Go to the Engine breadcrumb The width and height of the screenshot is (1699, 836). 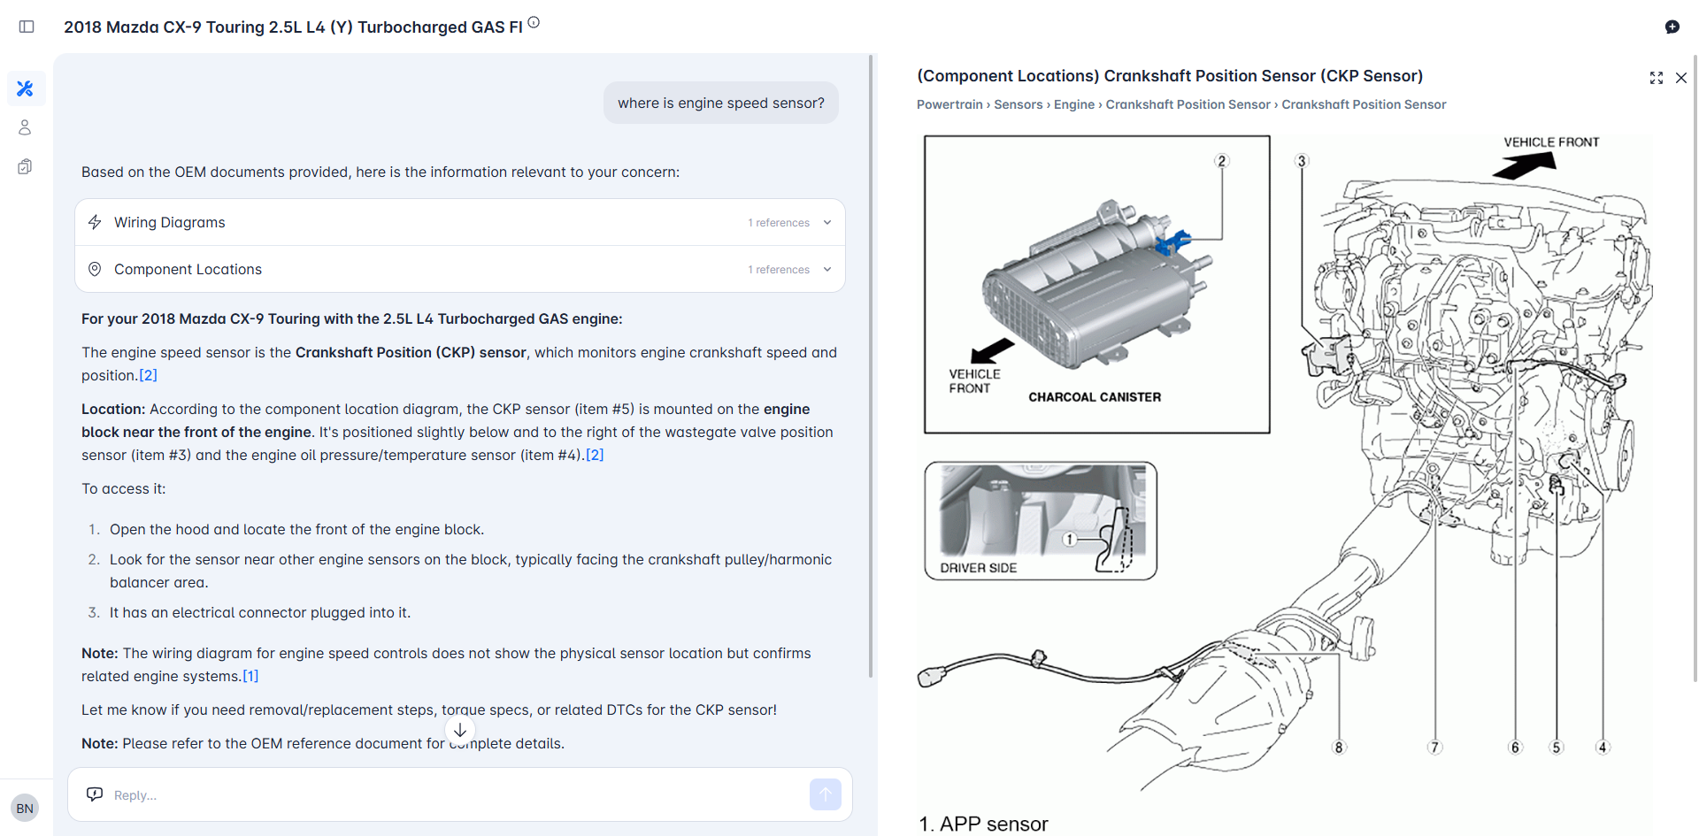click(x=1073, y=104)
